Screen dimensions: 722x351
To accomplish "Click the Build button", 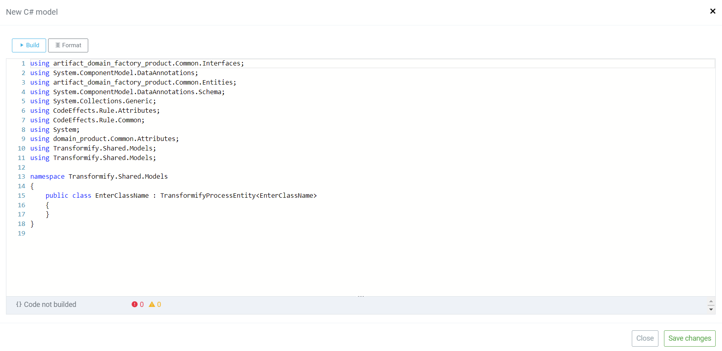I will [29, 45].
